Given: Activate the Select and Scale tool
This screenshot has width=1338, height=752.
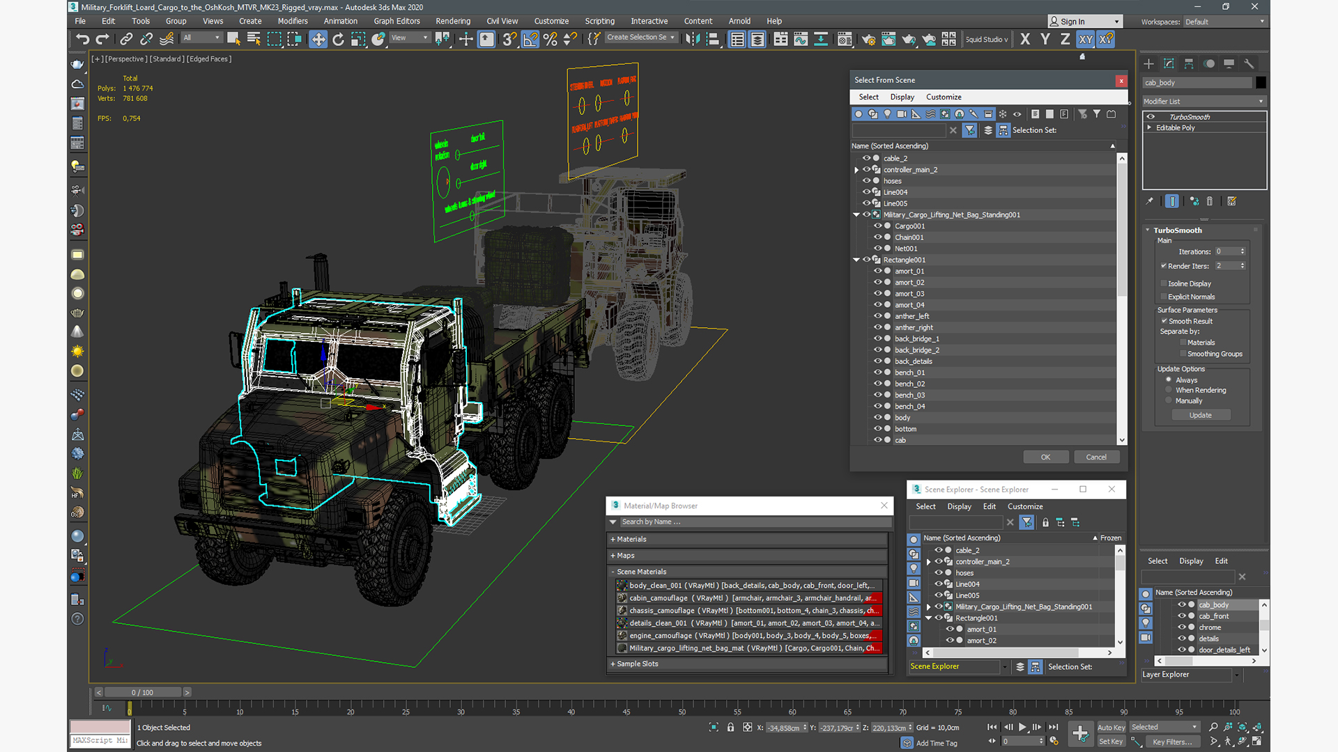Looking at the screenshot, I should click(x=358, y=39).
